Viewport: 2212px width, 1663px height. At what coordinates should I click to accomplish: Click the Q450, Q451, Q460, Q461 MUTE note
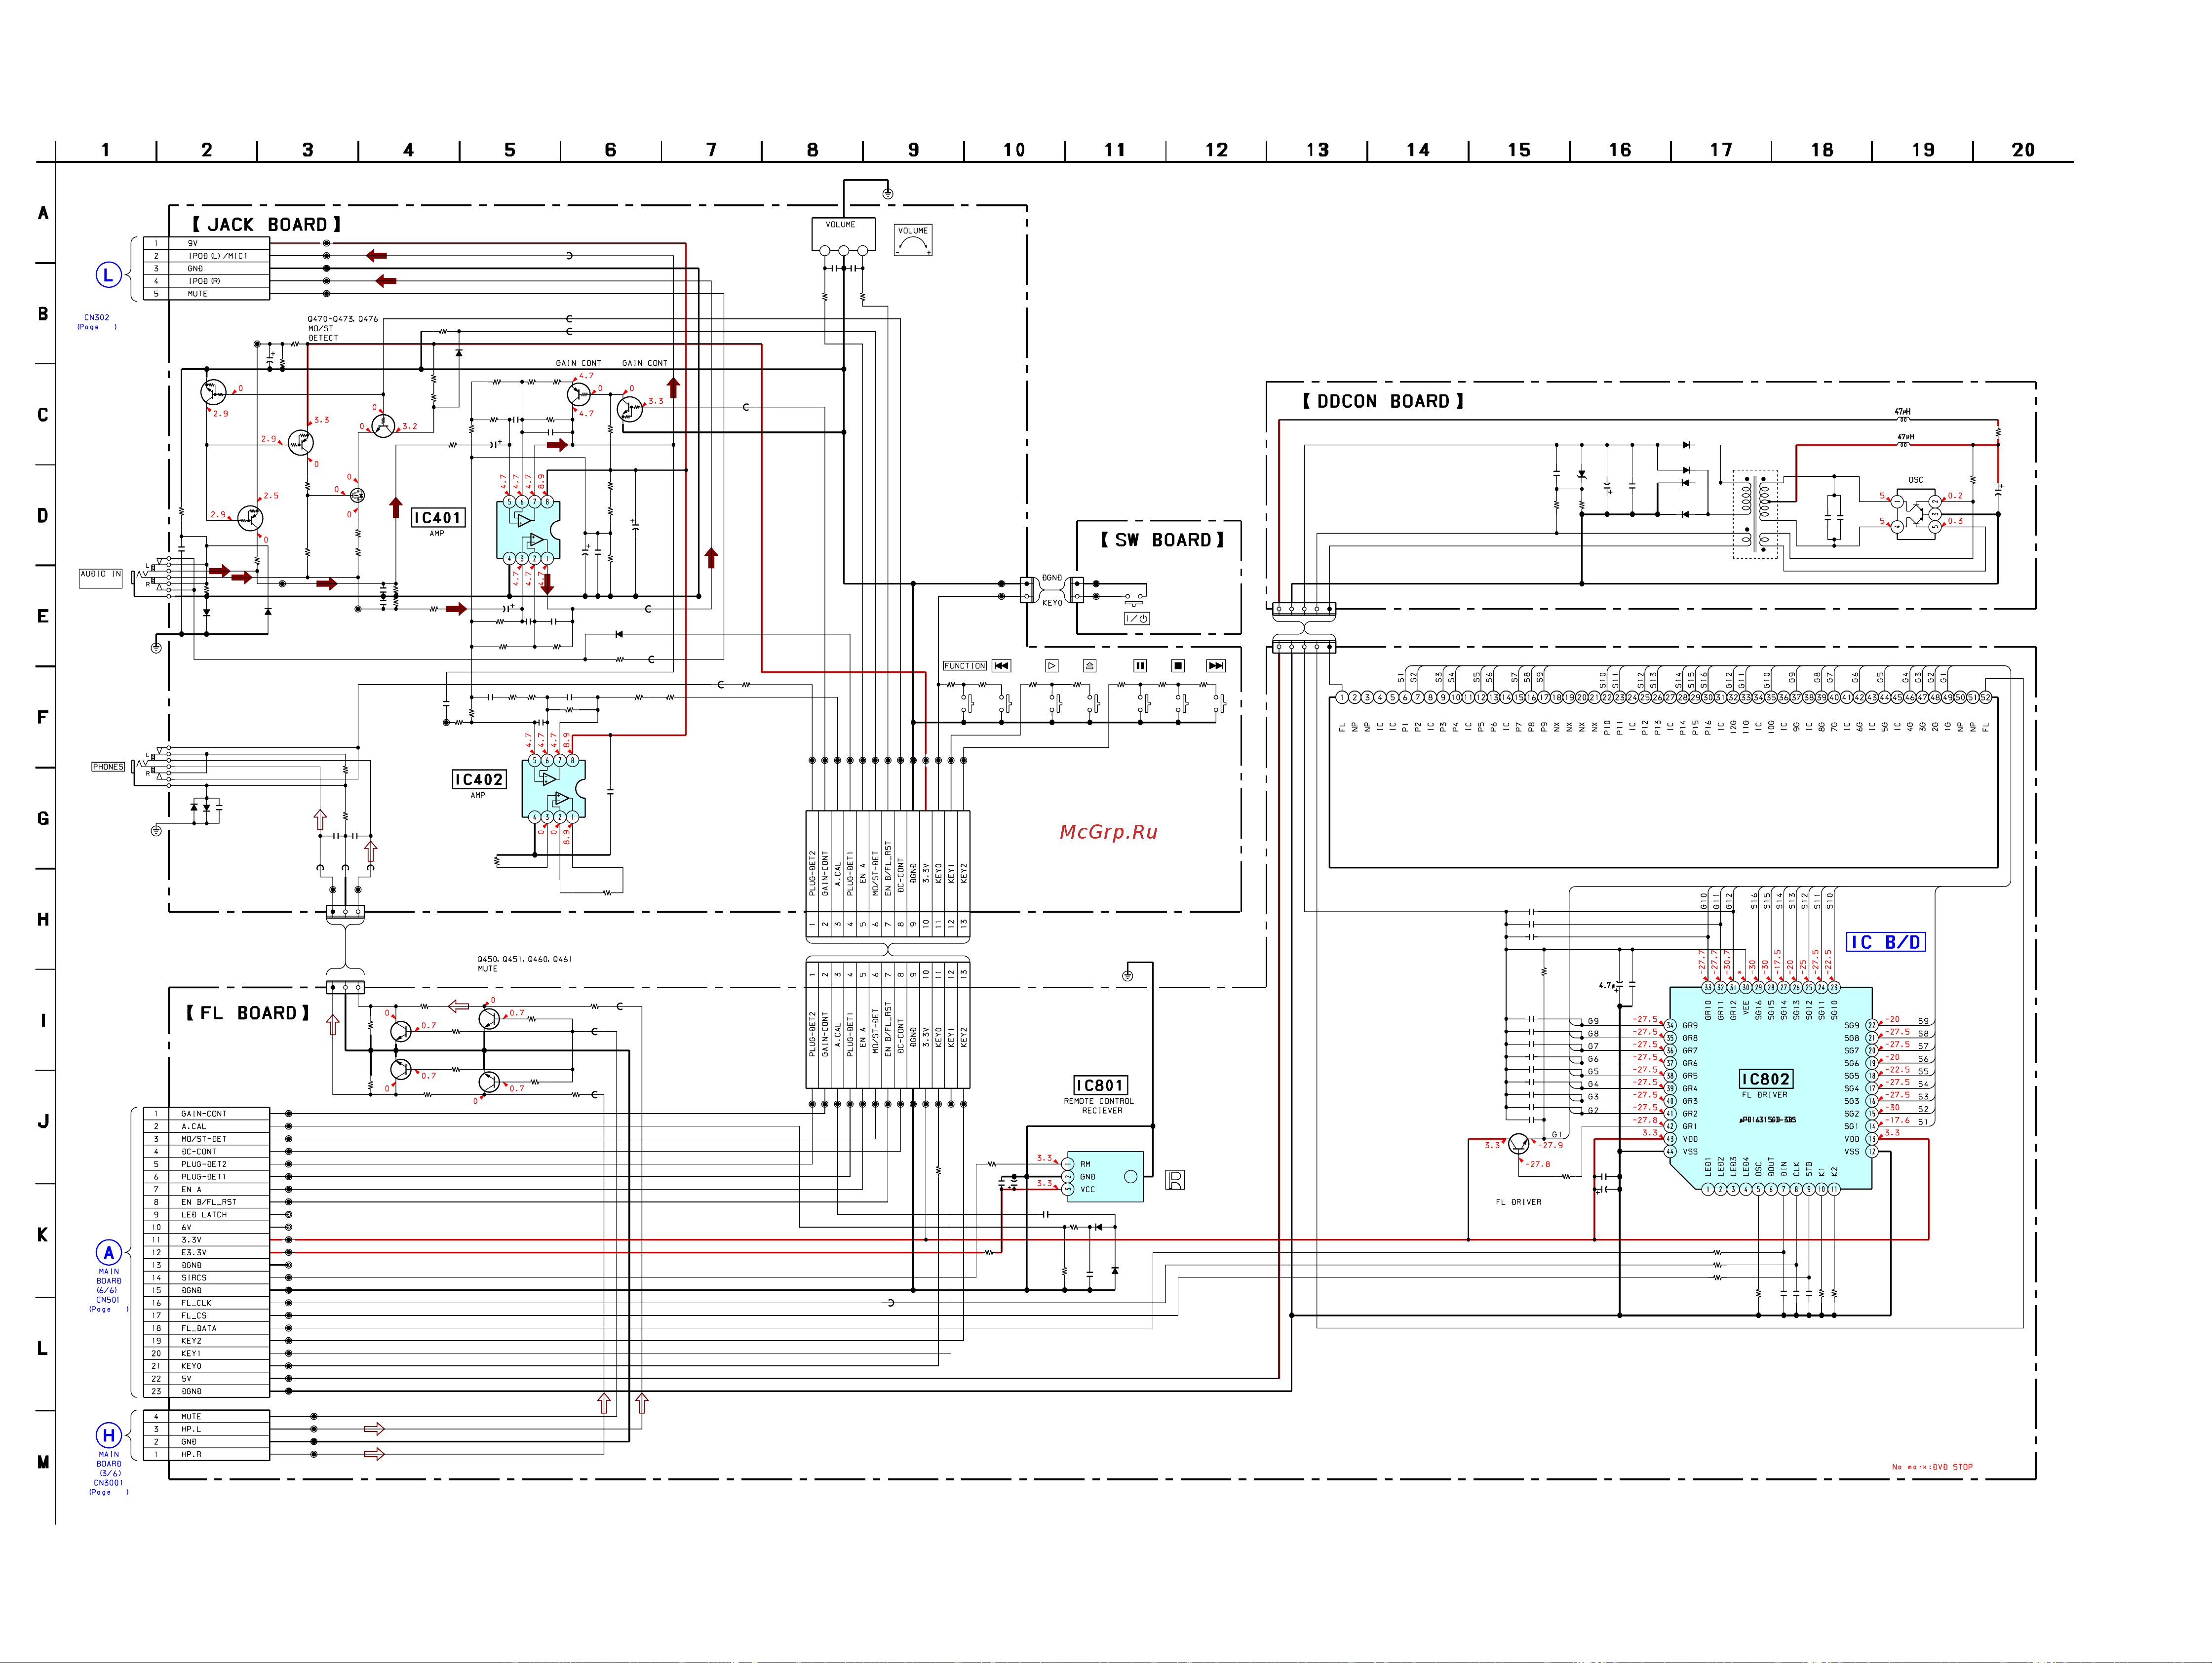524,963
